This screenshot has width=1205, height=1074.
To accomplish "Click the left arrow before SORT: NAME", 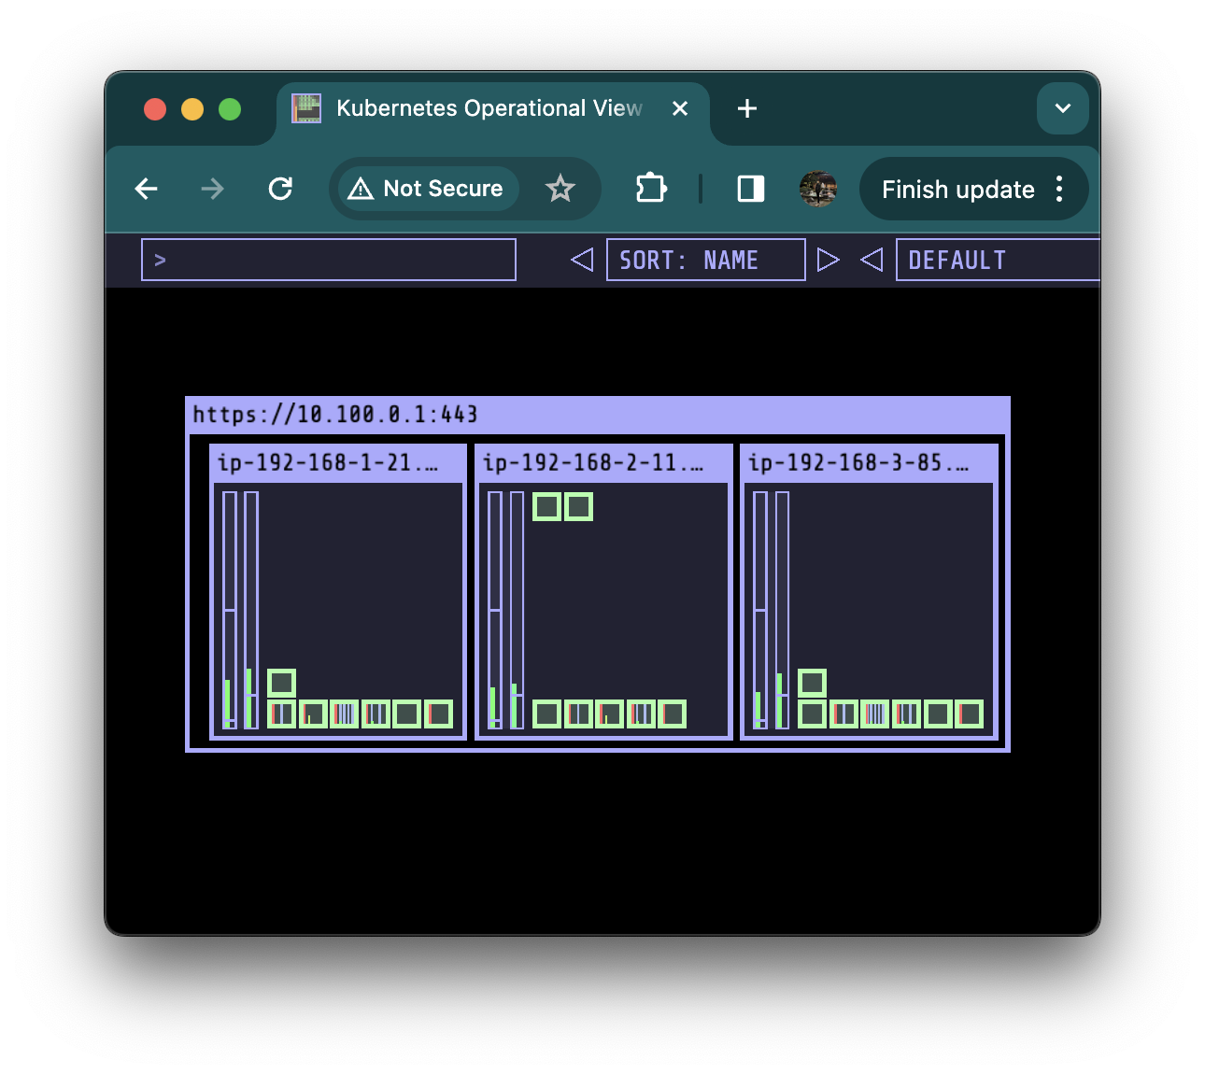I will (582, 260).
